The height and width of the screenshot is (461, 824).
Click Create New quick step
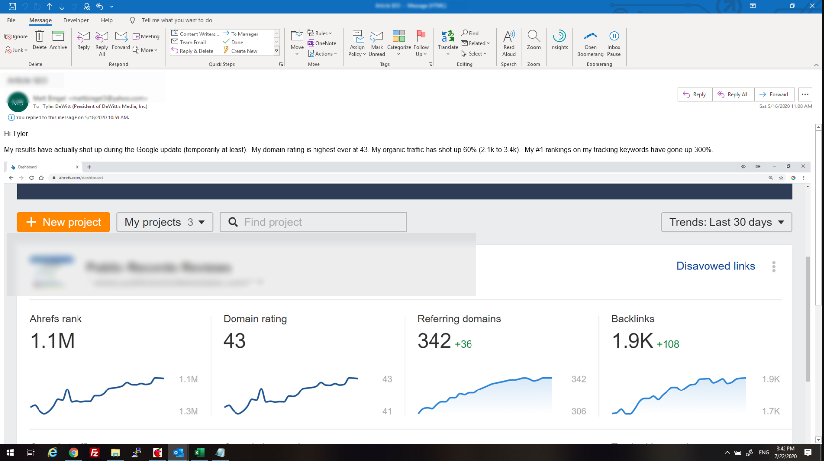(x=240, y=51)
